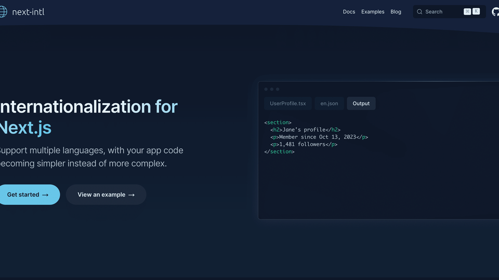This screenshot has height=280, width=499.
Task: Click the closing </section> tag line
Action: 279,151
